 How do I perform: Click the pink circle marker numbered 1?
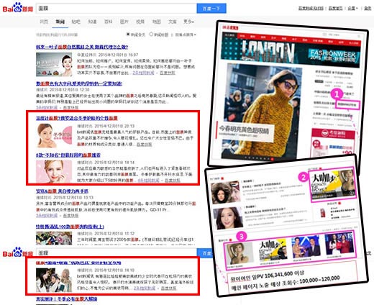click(x=337, y=94)
